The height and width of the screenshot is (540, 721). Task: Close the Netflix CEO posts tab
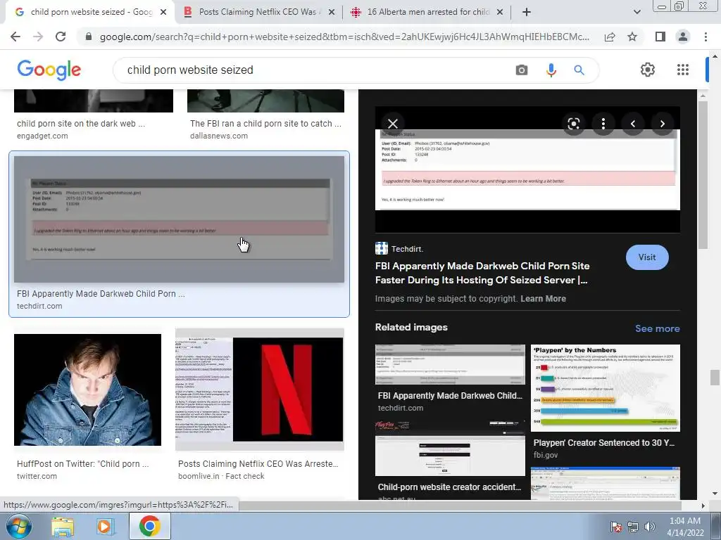pyautogui.click(x=332, y=12)
